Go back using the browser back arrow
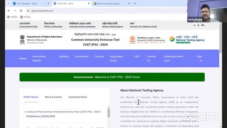This screenshot has height=128, width=227. (9, 11)
